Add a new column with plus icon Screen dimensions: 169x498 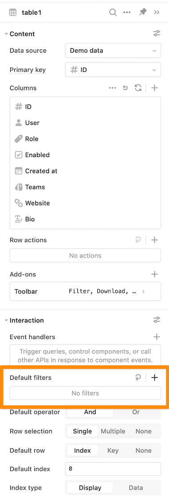click(x=154, y=88)
